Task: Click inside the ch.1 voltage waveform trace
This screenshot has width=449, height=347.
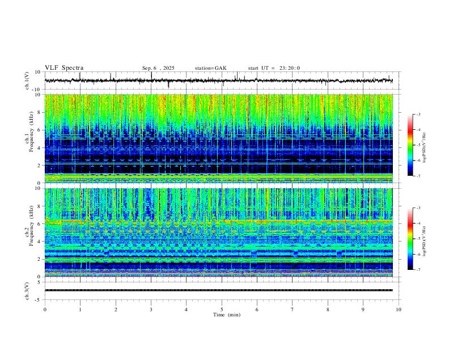Action: pyautogui.click(x=218, y=81)
